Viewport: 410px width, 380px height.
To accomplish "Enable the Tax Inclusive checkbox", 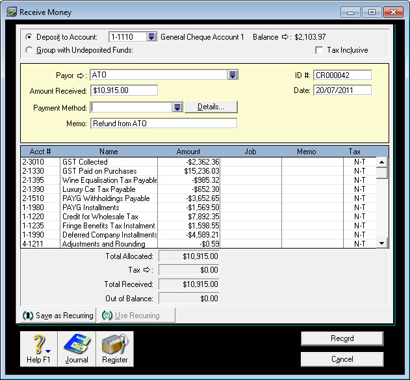I will coord(319,51).
